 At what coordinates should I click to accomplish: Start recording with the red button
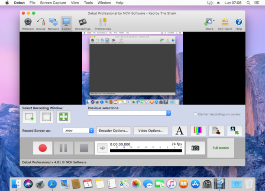pos(42,148)
